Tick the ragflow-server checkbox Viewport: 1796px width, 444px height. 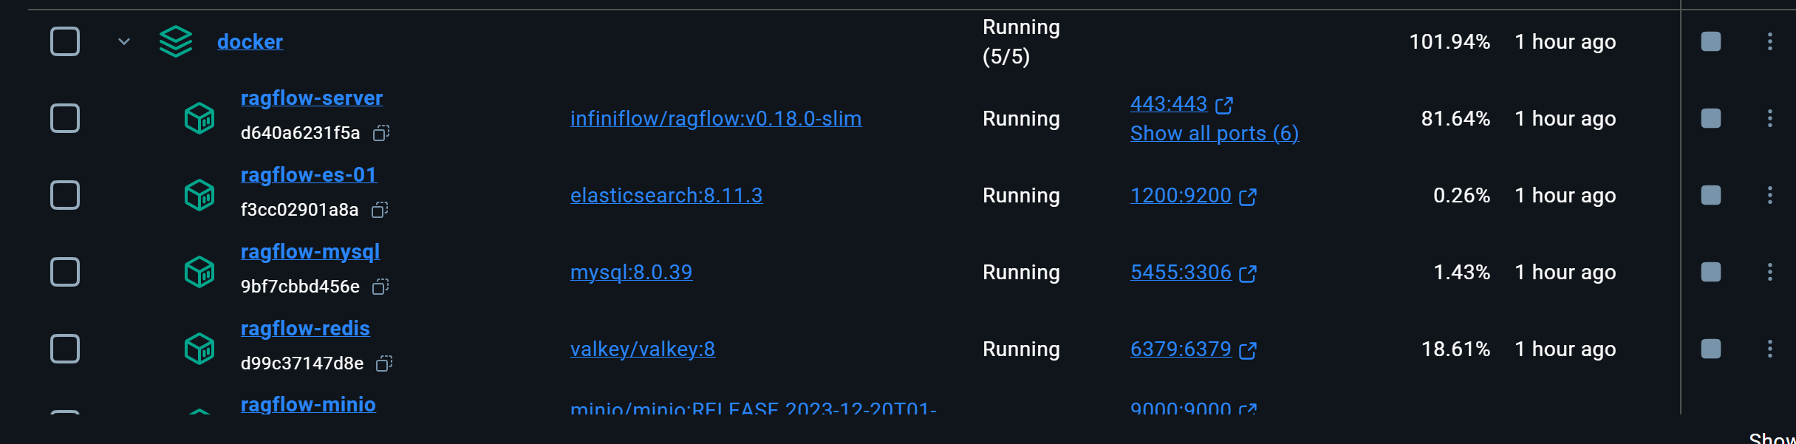(x=65, y=118)
